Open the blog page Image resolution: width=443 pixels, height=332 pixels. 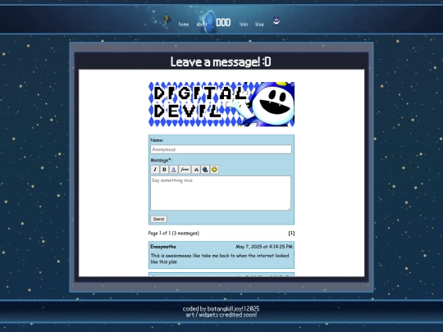coord(259,25)
